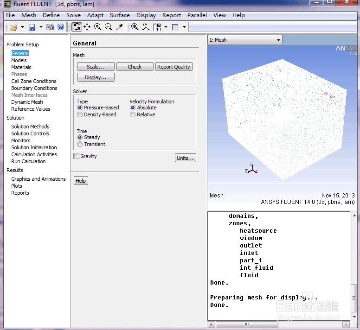The image size is (360, 330).
Task: Open the Display menu
Action: (x=146, y=15)
